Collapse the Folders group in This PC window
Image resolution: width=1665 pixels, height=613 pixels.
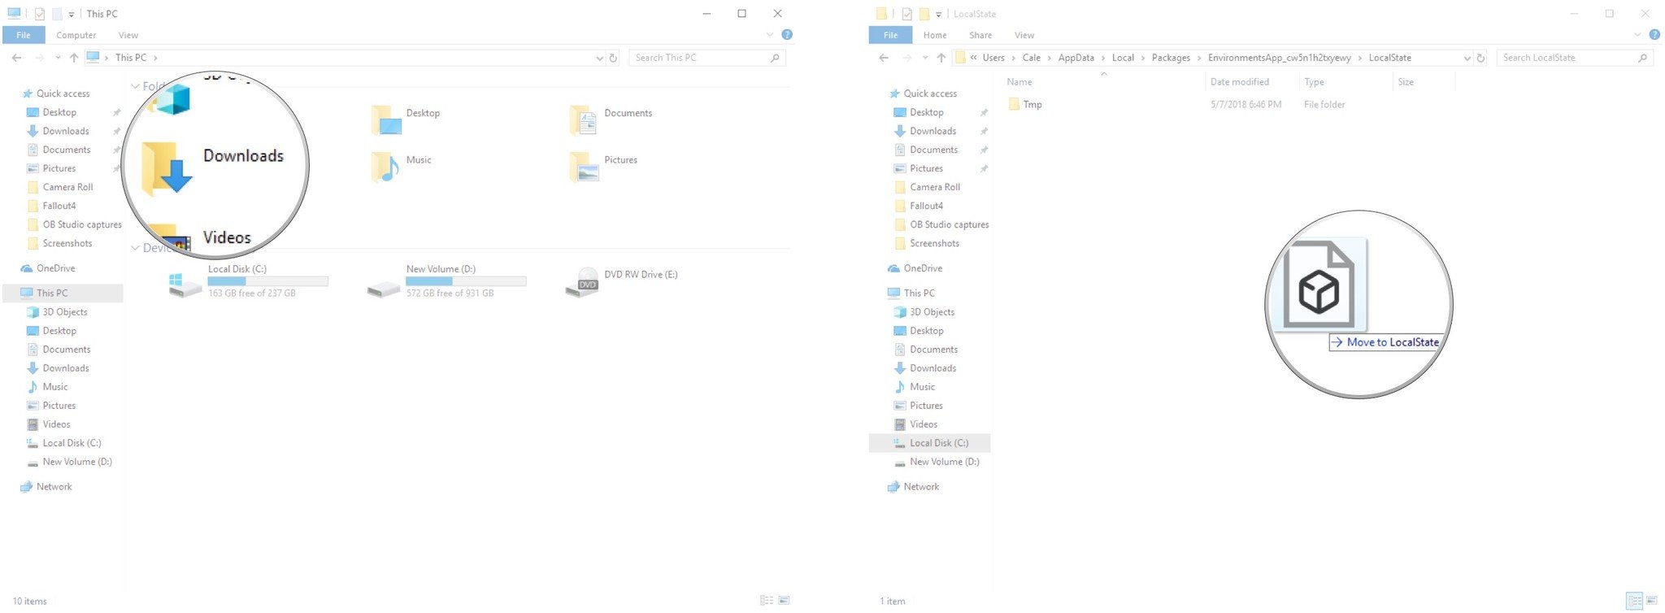135,86
